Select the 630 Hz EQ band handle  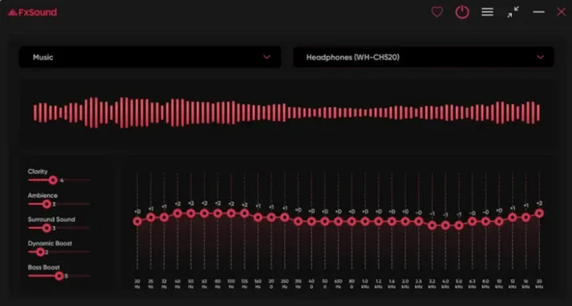[338, 221]
